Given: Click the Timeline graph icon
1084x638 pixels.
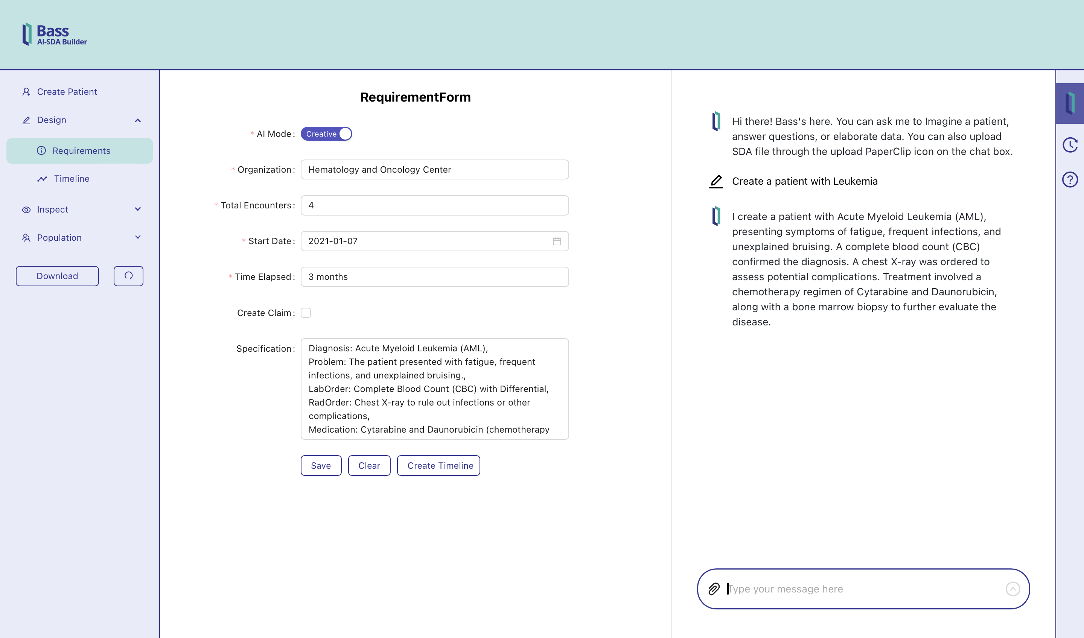Looking at the screenshot, I should pos(42,178).
